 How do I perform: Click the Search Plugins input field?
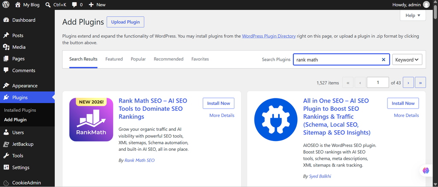pyautogui.click(x=341, y=60)
